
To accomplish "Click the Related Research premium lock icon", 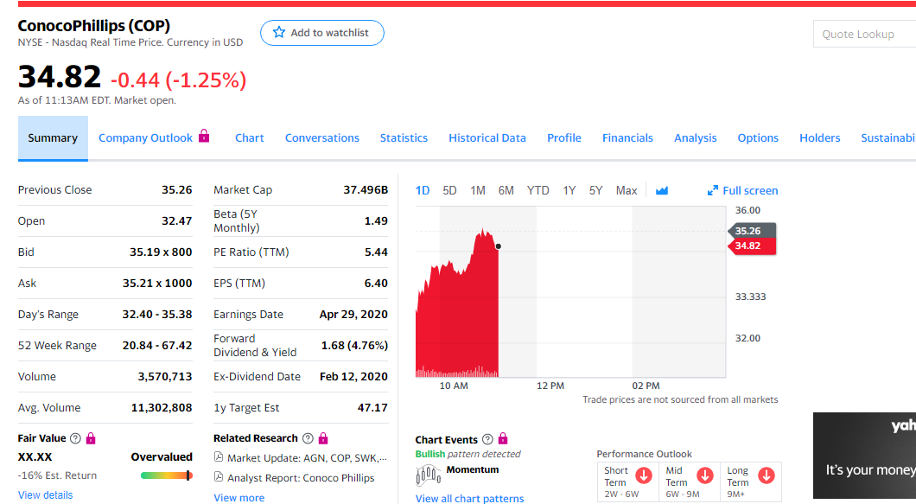I will 322,438.
